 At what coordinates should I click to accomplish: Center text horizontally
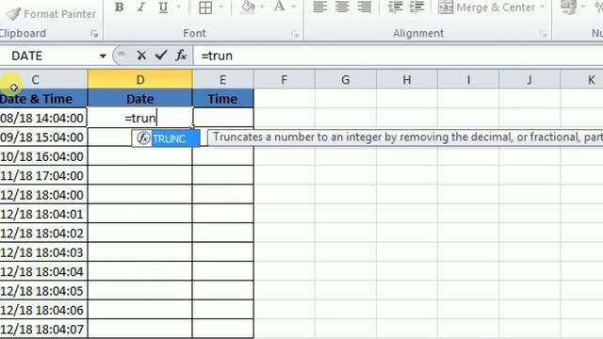click(342, 7)
